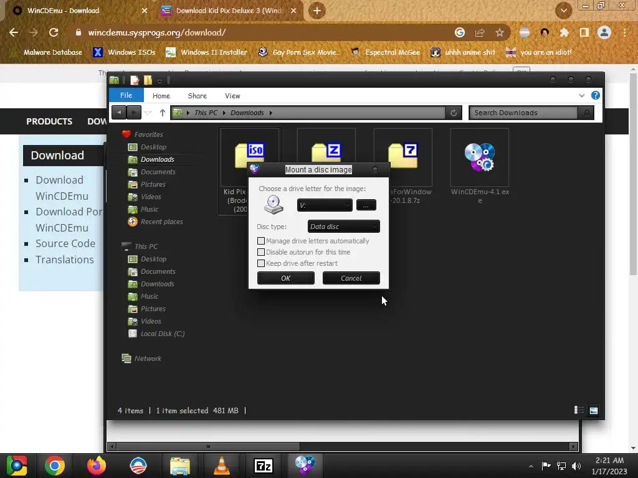The height and width of the screenshot is (478, 638).
Task: Open 7-Zip from taskbar
Action: click(x=264, y=466)
